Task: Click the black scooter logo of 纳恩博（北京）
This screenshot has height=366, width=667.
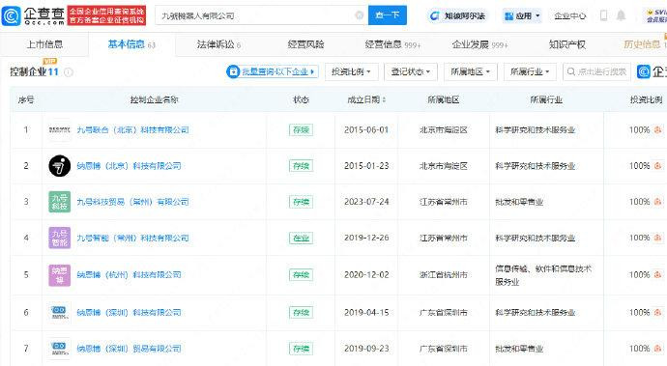Action: [x=60, y=166]
